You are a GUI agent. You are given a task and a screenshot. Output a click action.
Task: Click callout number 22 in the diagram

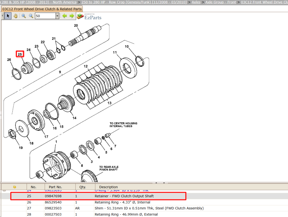point(43,42)
